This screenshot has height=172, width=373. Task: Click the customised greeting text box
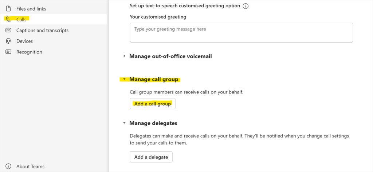click(241, 33)
